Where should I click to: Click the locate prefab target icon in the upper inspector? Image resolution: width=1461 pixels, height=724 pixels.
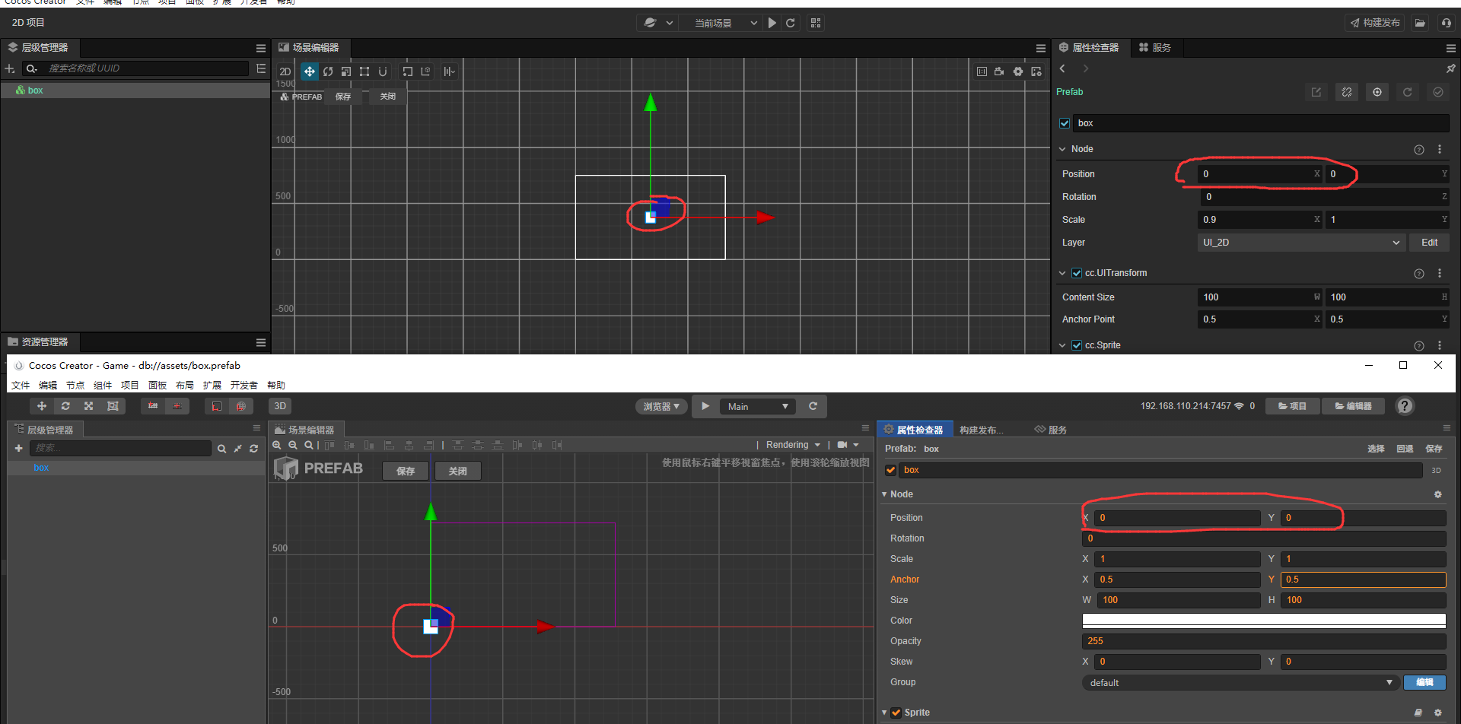(1377, 92)
